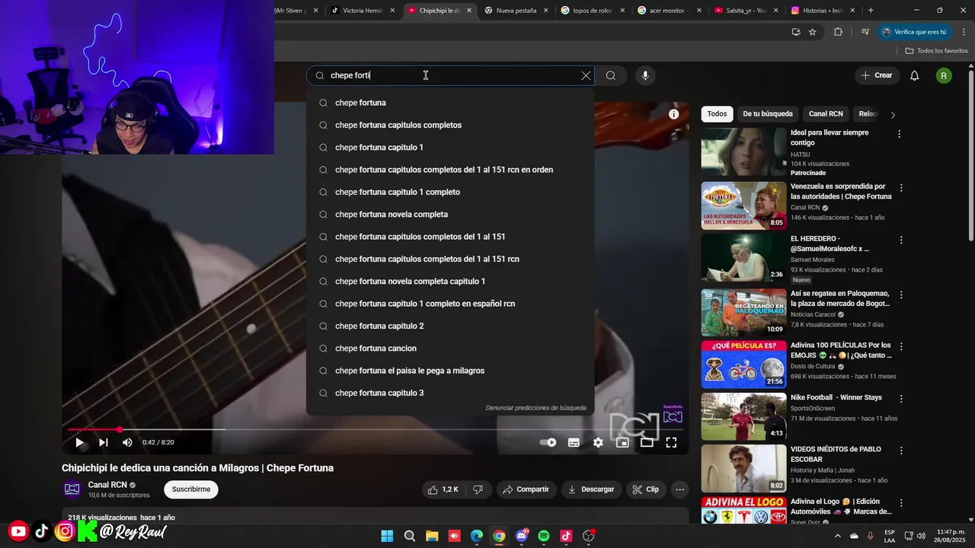Open Adivina 100 PELÍCULAS thumbnail
The width and height of the screenshot is (975, 548).
(743, 365)
